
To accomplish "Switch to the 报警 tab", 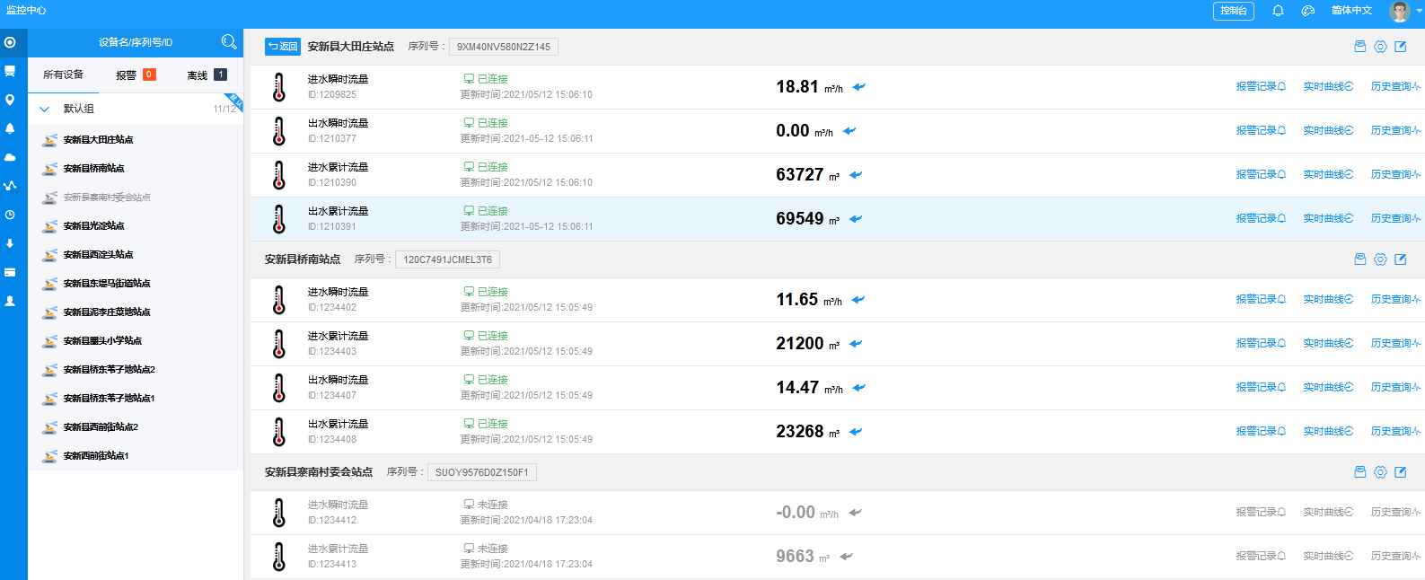I will pos(135,75).
